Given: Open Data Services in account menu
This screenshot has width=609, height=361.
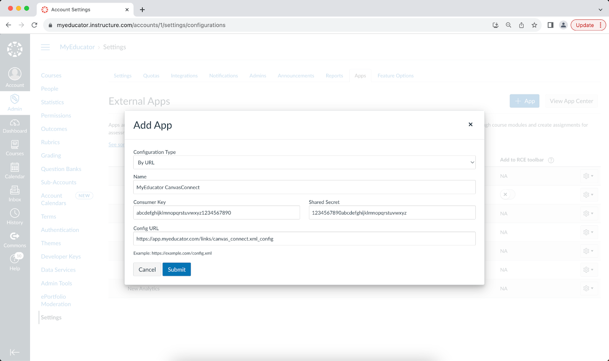Looking at the screenshot, I should [x=58, y=270].
